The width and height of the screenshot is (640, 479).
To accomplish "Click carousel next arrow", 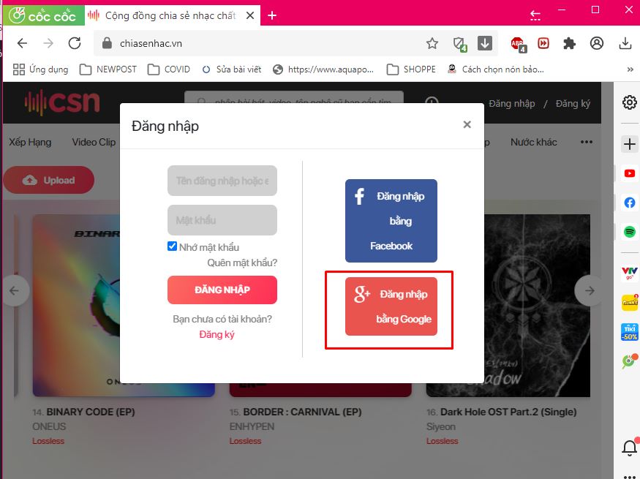I will click(x=590, y=291).
